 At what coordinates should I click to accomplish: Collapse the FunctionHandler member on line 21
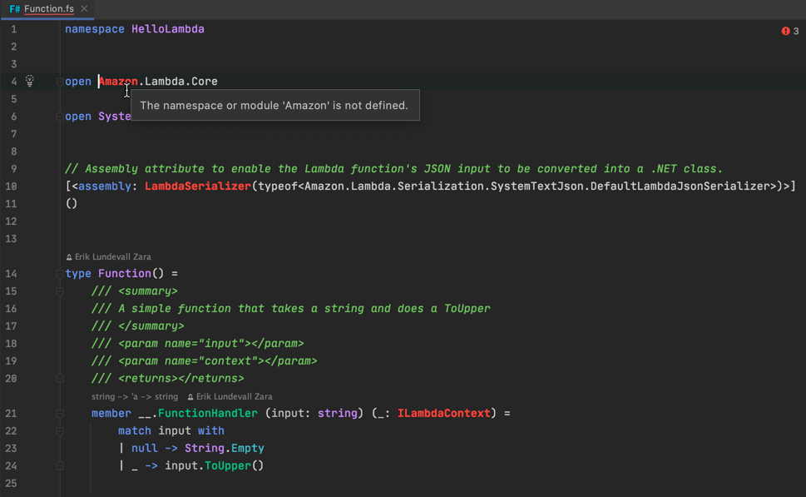(60, 414)
